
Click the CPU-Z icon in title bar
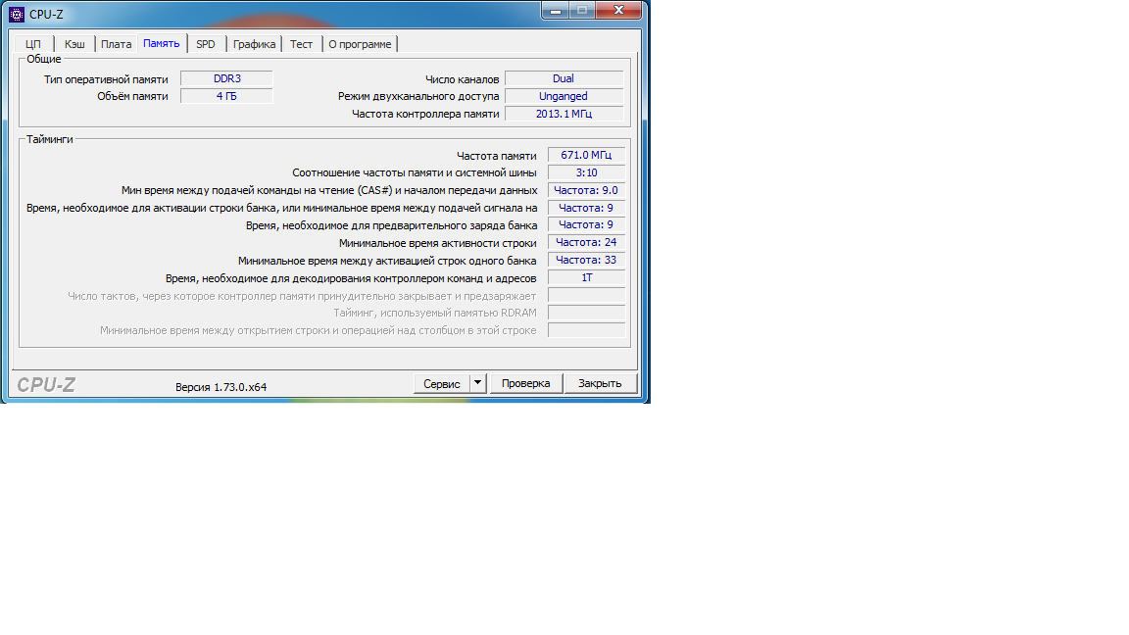click(x=17, y=14)
